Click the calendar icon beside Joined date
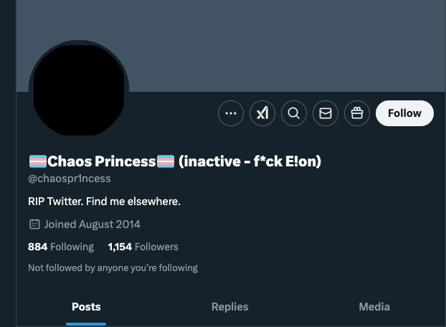The width and height of the screenshot is (446, 327). click(x=34, y=224)
